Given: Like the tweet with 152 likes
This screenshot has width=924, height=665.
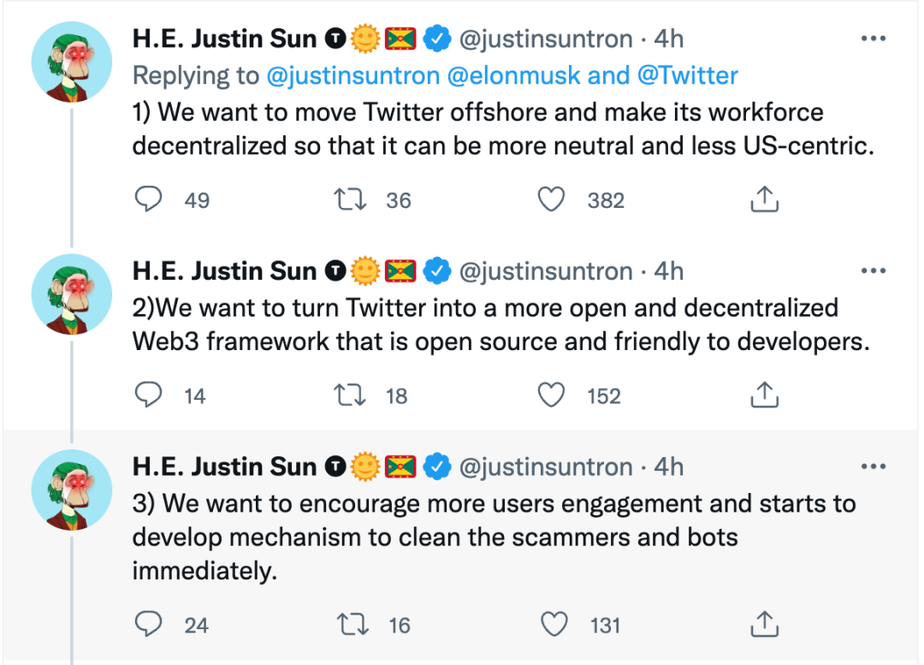Looking at the screenshot, I should click(551, 395).
